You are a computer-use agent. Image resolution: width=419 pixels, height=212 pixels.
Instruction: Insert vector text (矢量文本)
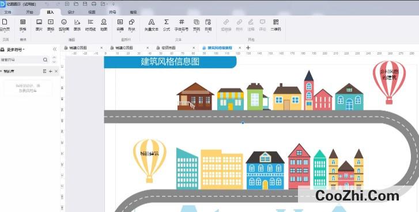point(152,25)
